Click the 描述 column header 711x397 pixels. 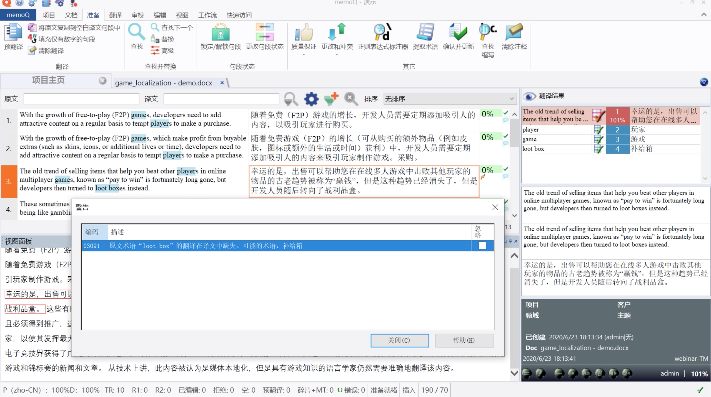point(290,232)
